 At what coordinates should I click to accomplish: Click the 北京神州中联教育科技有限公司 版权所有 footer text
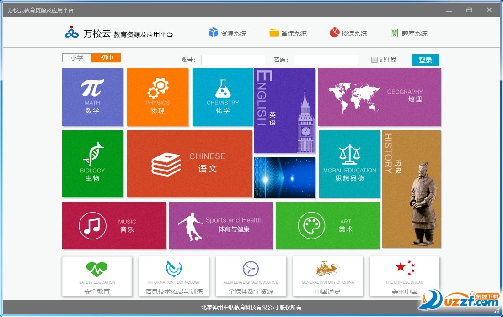(251, 307)
